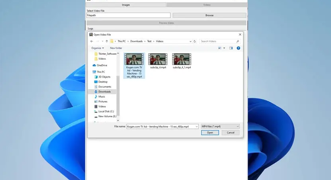Open the MP4 files type dropdown
331x180 pixels.
click(220, 126)
